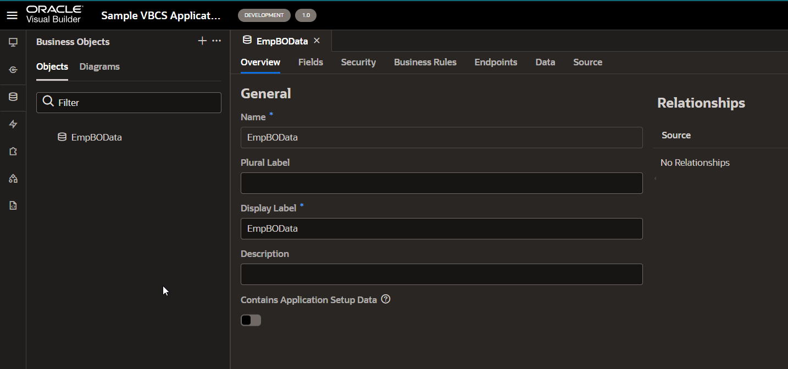Open the Services navigator icon
This screenshot has width=788, height=369.
pos(13,70)
